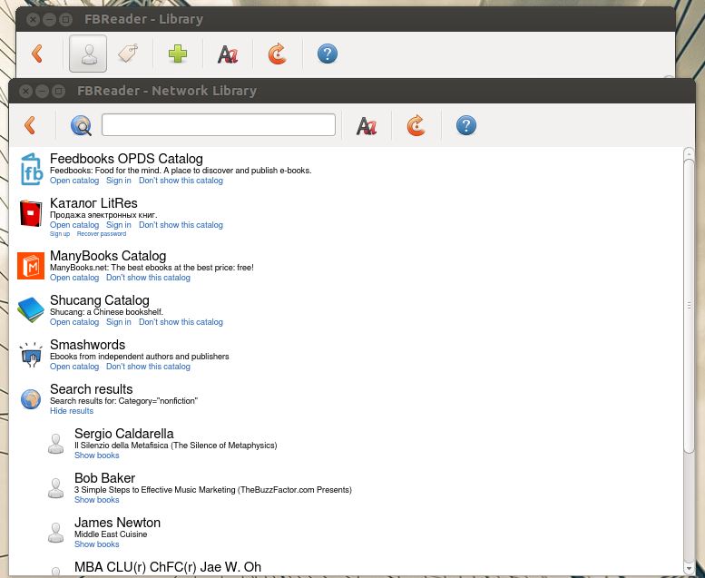Screen dimensions: 705x578
Task: Click the back arrow in the Network Library window
Action: [x=30, y=125]
